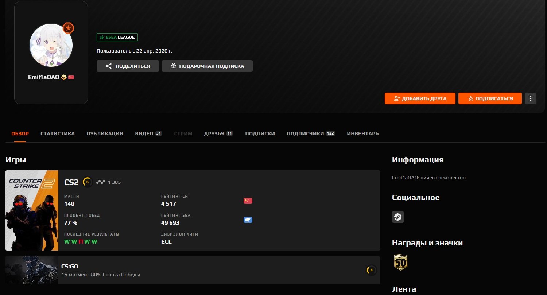Click the red П in last results
Screen dimensions: 547x295
tap(81, 241)
